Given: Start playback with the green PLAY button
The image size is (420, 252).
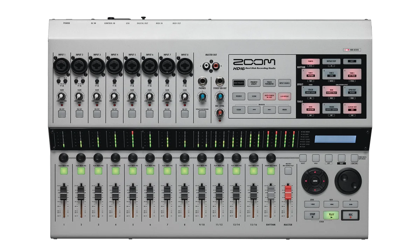Looking at the screenshot, I should coord(331,215).
